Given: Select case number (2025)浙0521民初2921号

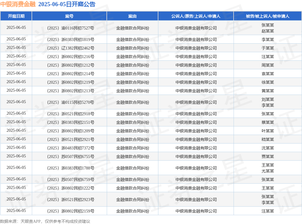Looking at the screenshot, I should (x=70, y=139).
